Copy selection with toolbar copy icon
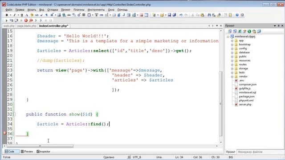The width and height of the screenshot is (285, 160). coord(197,15)
